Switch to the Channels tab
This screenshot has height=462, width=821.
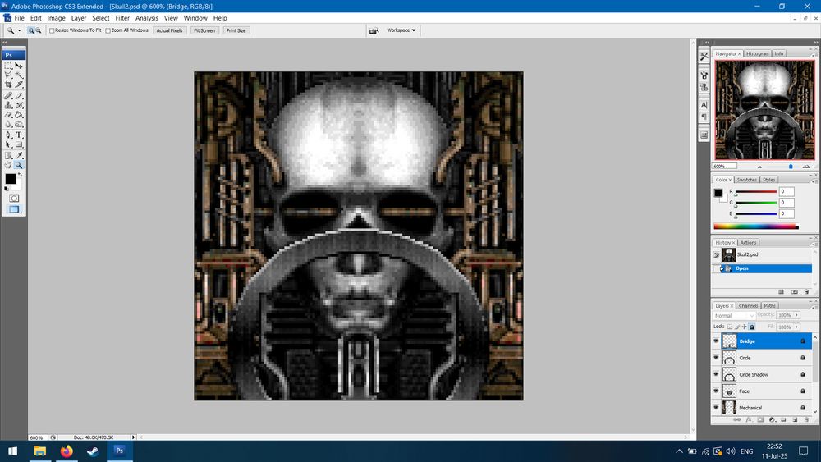[748, 305]
